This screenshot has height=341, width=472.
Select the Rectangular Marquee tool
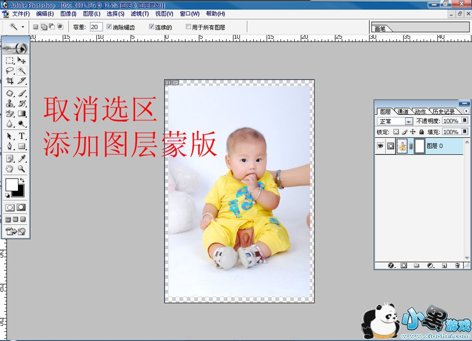pos(10,60)
